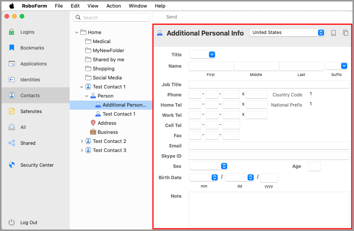Open the View menu
Image resolution: width=354 pixels, height=231 pixels.
coord(93,6)
